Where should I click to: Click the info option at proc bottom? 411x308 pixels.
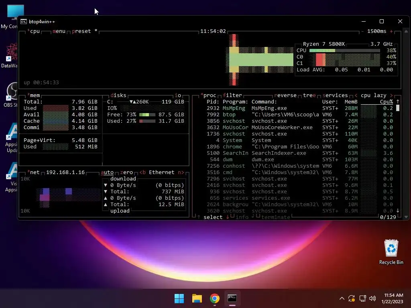coord(242,217)
